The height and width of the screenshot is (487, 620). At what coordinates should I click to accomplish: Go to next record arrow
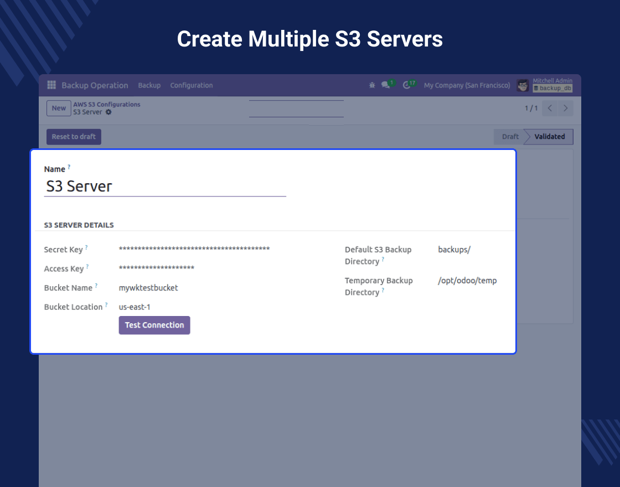point(565,108)
